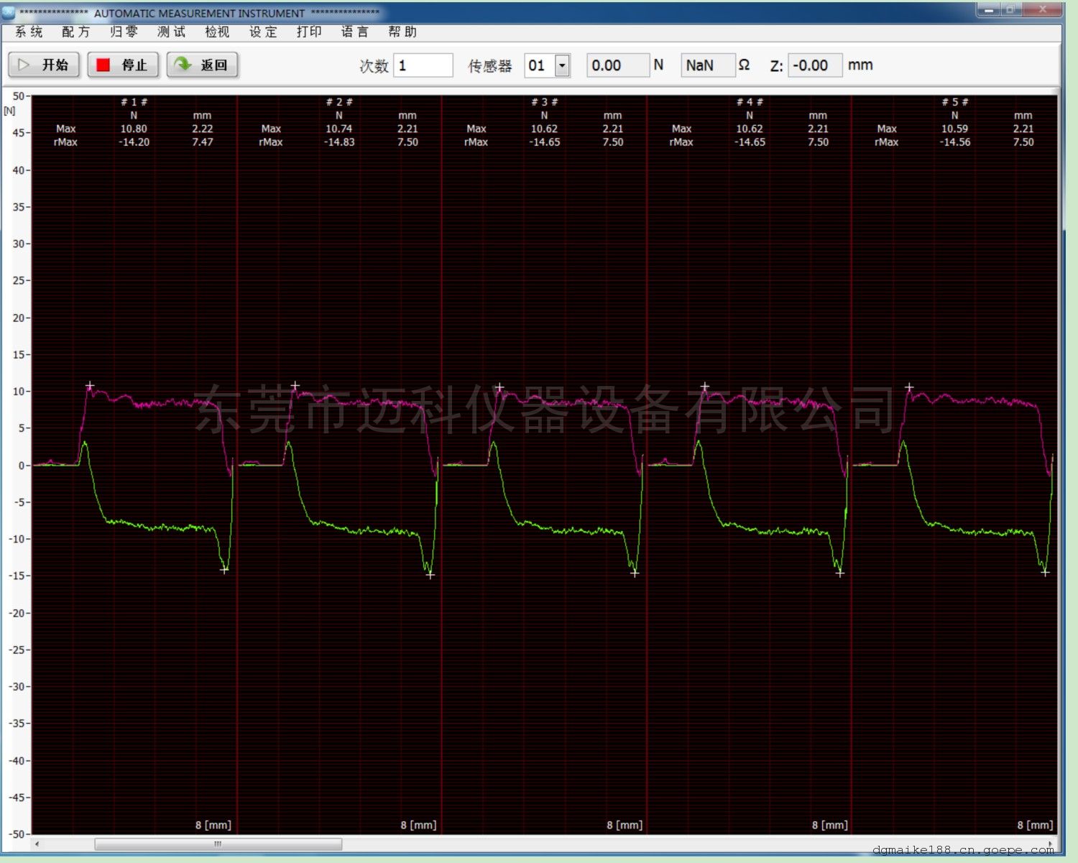
Task: Click the Z position field in mm
Action: point(814,66)
